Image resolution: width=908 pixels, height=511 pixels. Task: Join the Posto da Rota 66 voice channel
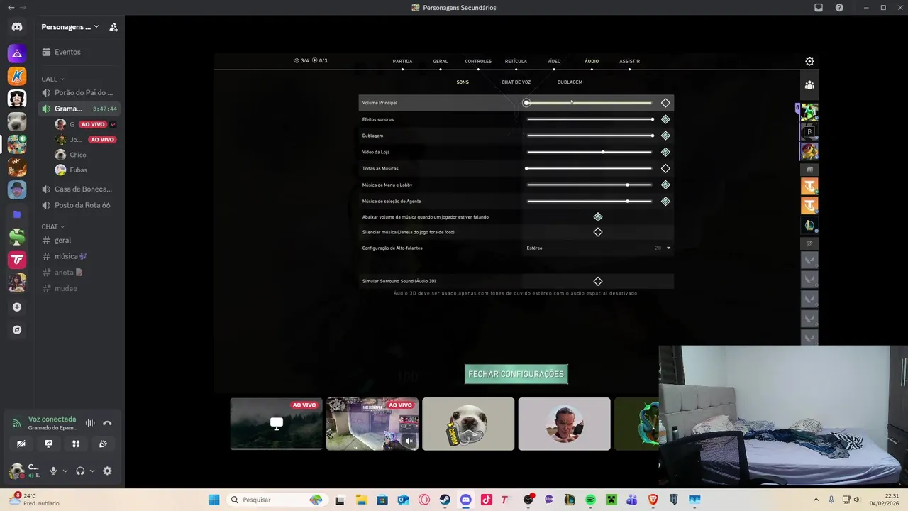79,205
